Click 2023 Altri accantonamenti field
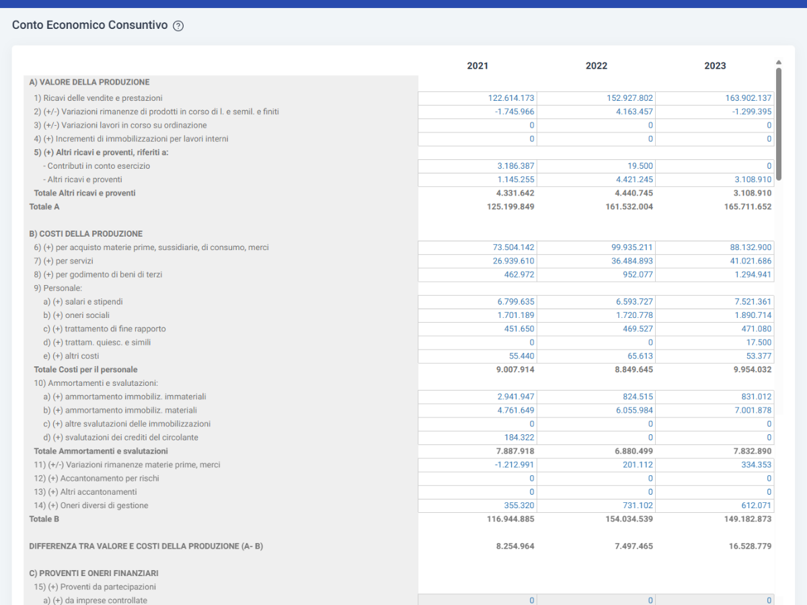807x605 pixels. coord(715,492)
